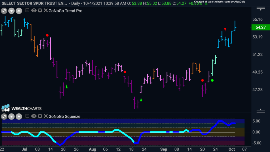Click the Aug date axis label
Image resolution: width=270 pixels, height=152 pixels.
coord(93,149)
